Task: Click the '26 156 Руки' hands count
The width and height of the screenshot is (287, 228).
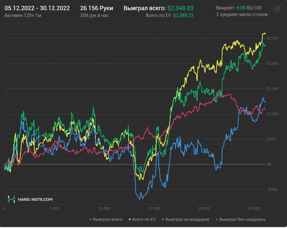Action: (x=97, y=8)
